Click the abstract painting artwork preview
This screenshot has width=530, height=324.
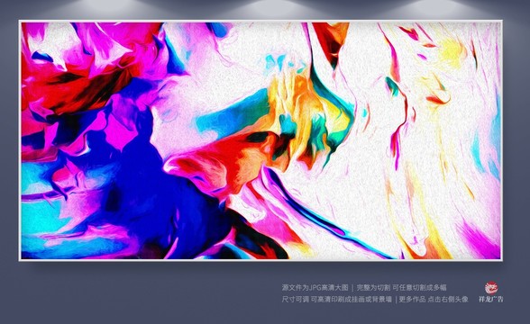(x=260, y=140)
